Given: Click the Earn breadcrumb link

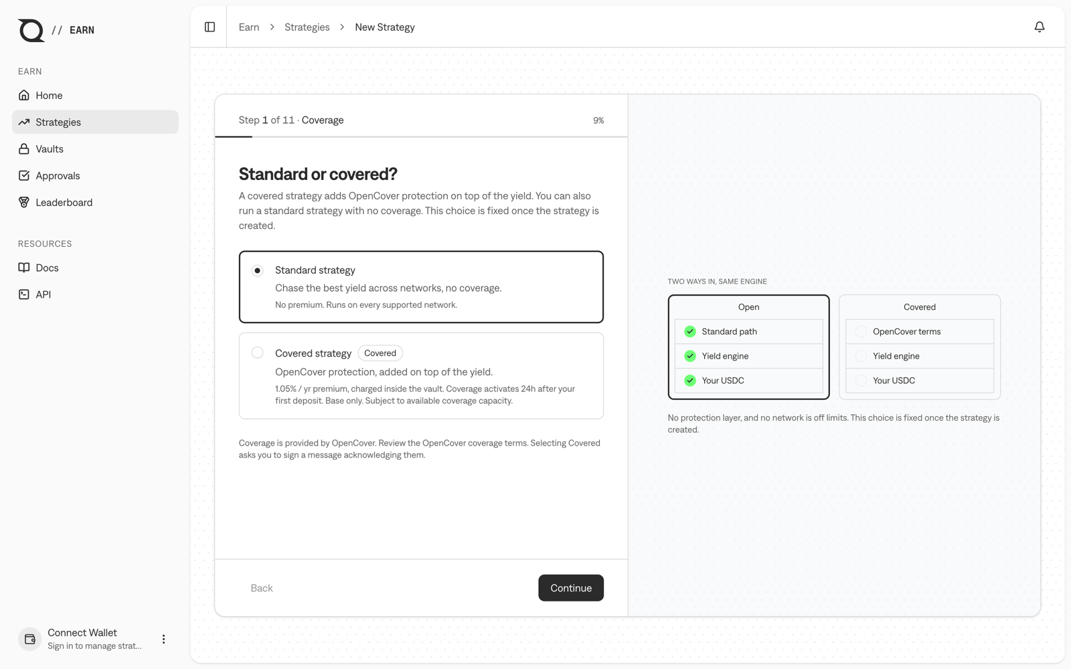Looking at the screenshot, I should point(249,27).
